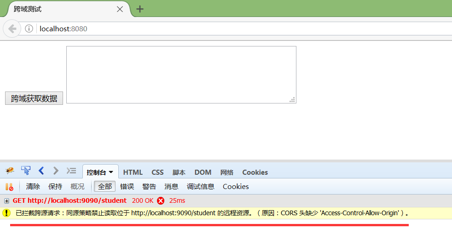Toggle the command line editor icon
This screenshot has height=252, width=452.
click(71, 171)
